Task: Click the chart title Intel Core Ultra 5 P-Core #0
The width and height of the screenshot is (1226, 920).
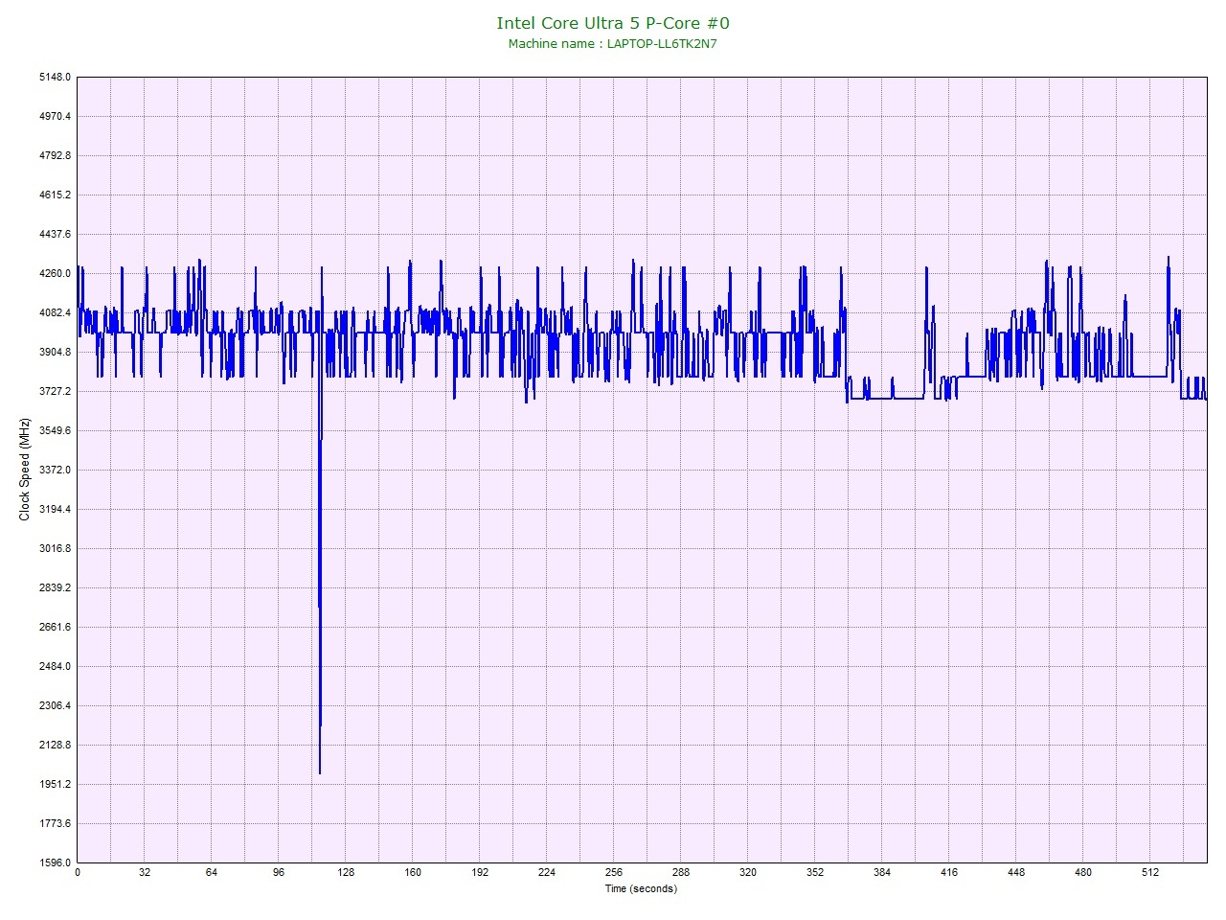Action: click(x=612, y=23)
